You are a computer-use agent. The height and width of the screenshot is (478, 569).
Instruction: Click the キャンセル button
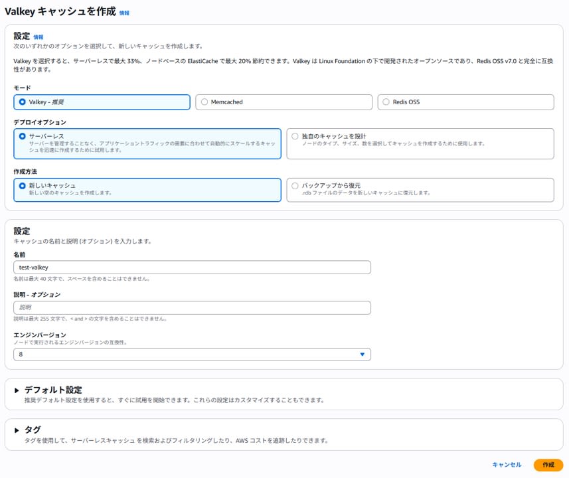(x=507, y=465)
